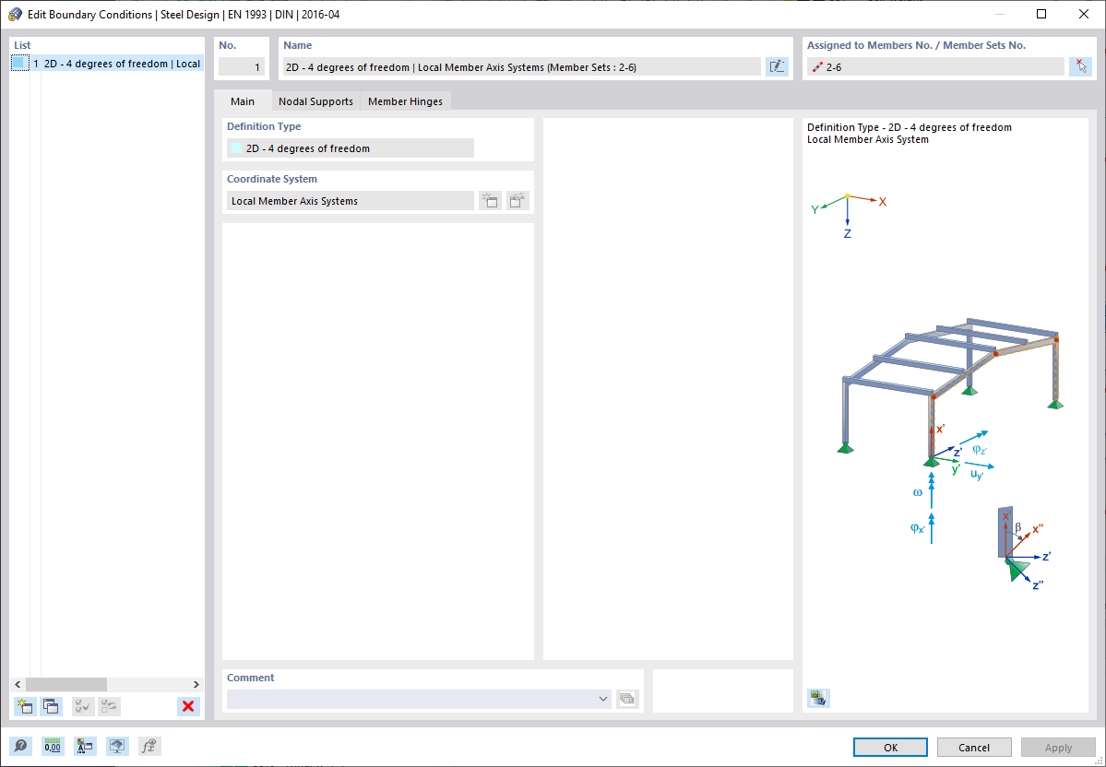Open the Coordinate System combo box
The width and height of the screenshot is (1106, 767).
click(351, 201)
